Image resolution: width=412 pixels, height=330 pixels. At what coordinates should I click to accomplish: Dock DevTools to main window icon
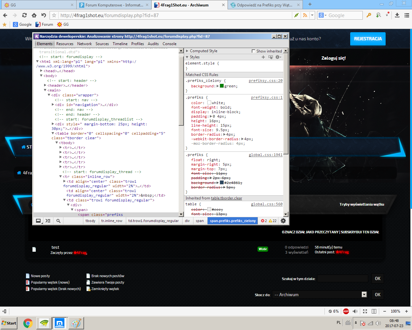pyautogui.click(x=38, y=221)
